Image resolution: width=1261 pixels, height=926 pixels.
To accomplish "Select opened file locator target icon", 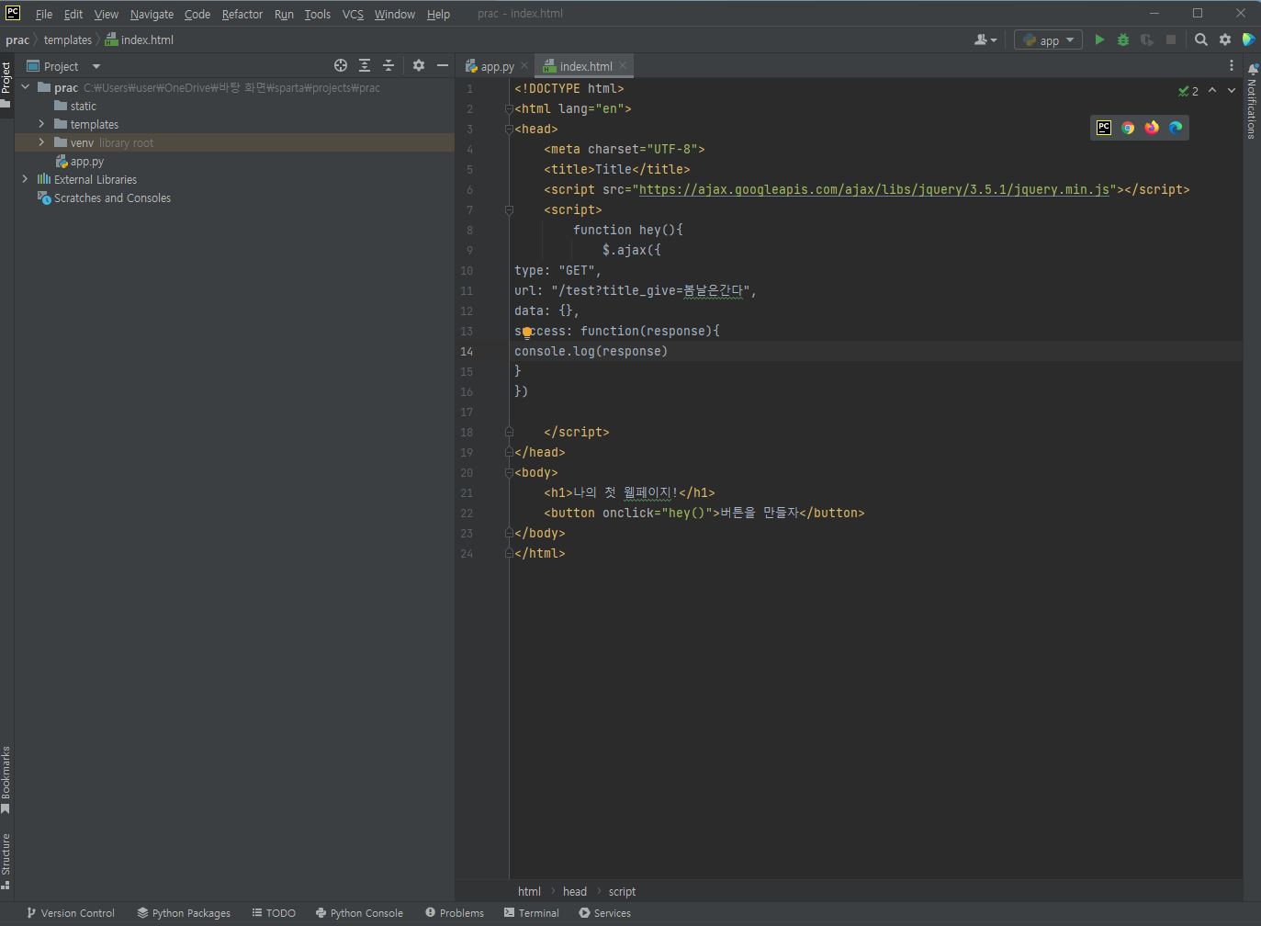I will [341, 65].
